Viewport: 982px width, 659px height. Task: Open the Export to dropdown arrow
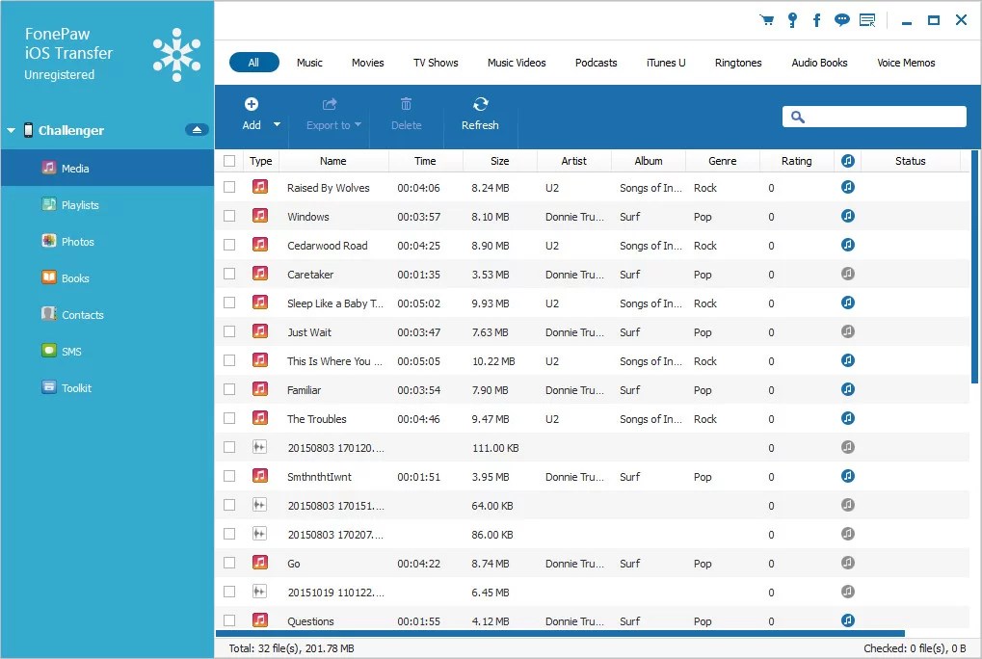358,124
